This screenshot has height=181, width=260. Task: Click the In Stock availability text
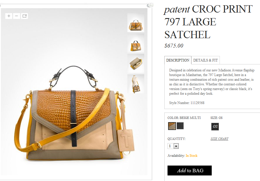[x=192, y=156]
